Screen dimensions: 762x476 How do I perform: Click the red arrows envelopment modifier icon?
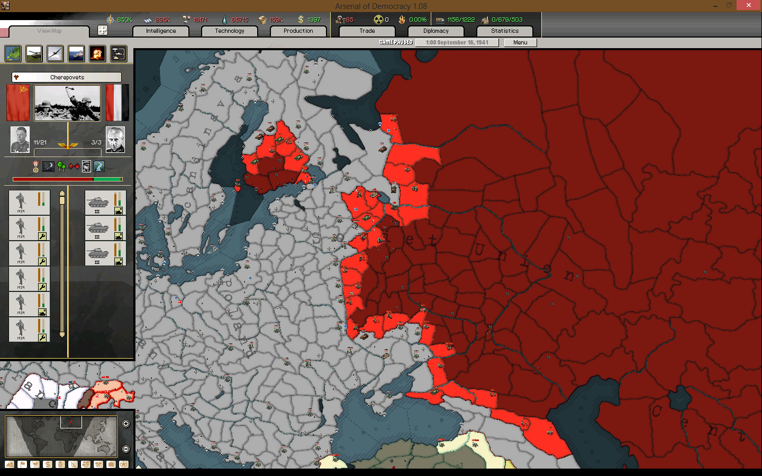click(x=74, y=167)
